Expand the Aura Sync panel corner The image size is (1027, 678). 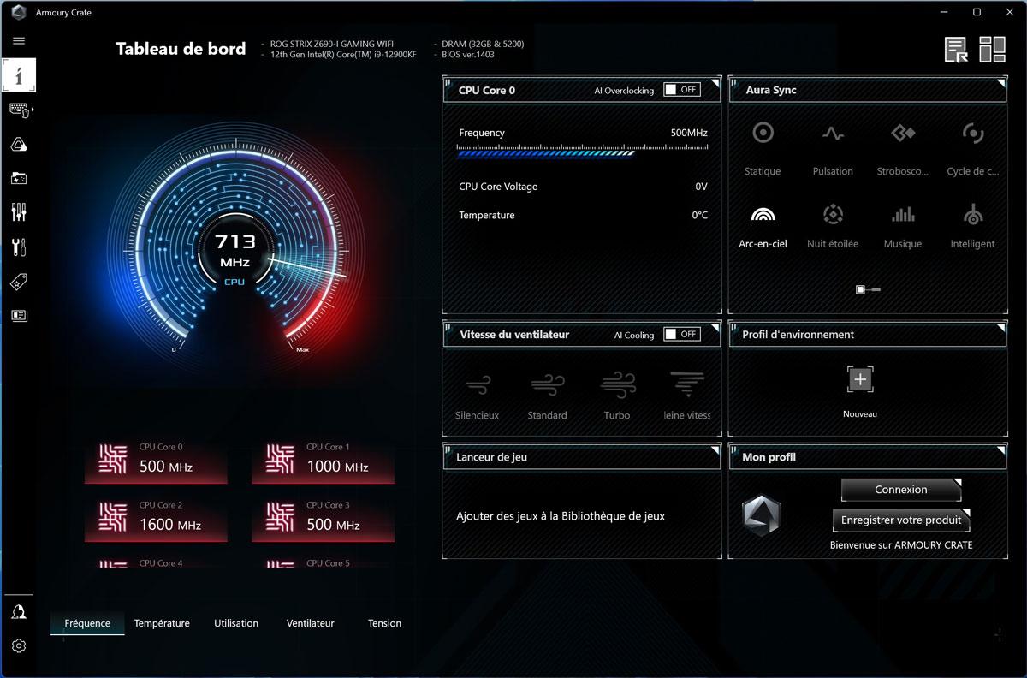coord(1000,83)
